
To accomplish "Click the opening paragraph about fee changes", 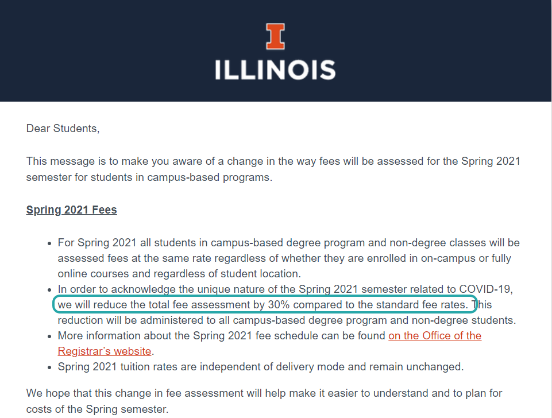I will tap(273, 169).
